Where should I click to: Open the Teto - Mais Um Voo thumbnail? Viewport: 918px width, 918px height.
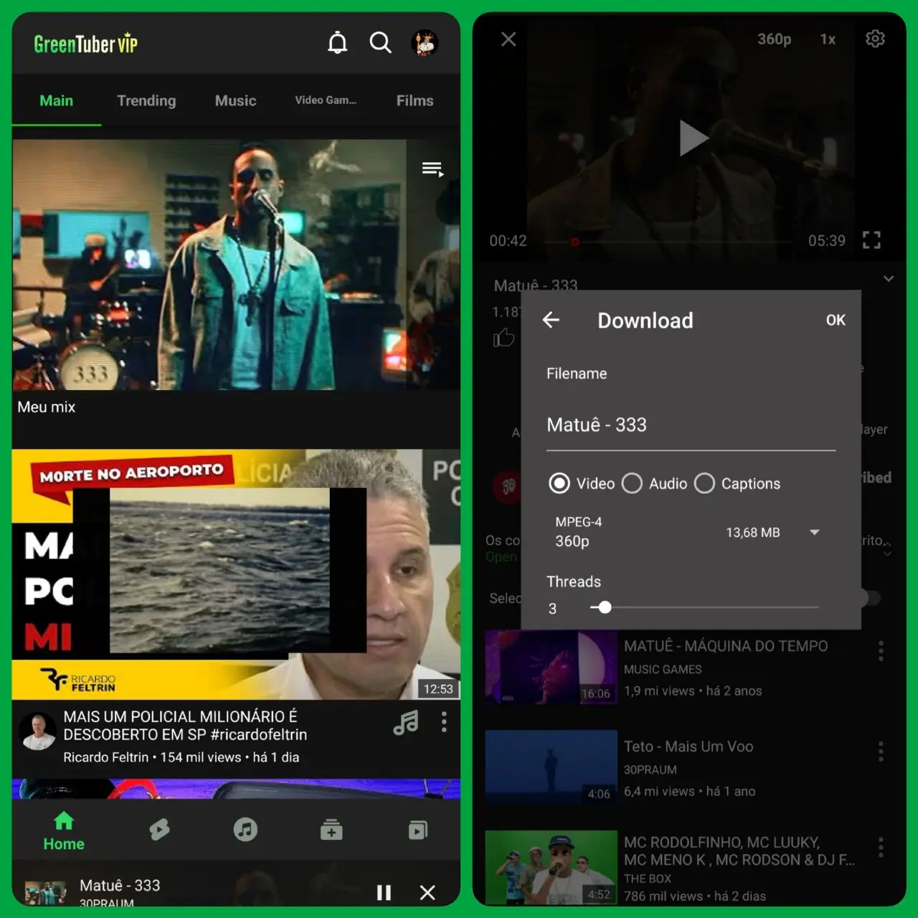tap(552, 767)
